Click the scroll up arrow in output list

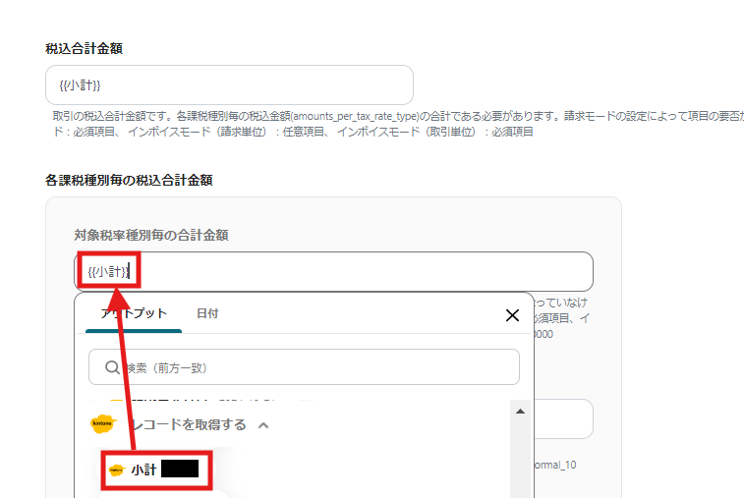(520, 412)
